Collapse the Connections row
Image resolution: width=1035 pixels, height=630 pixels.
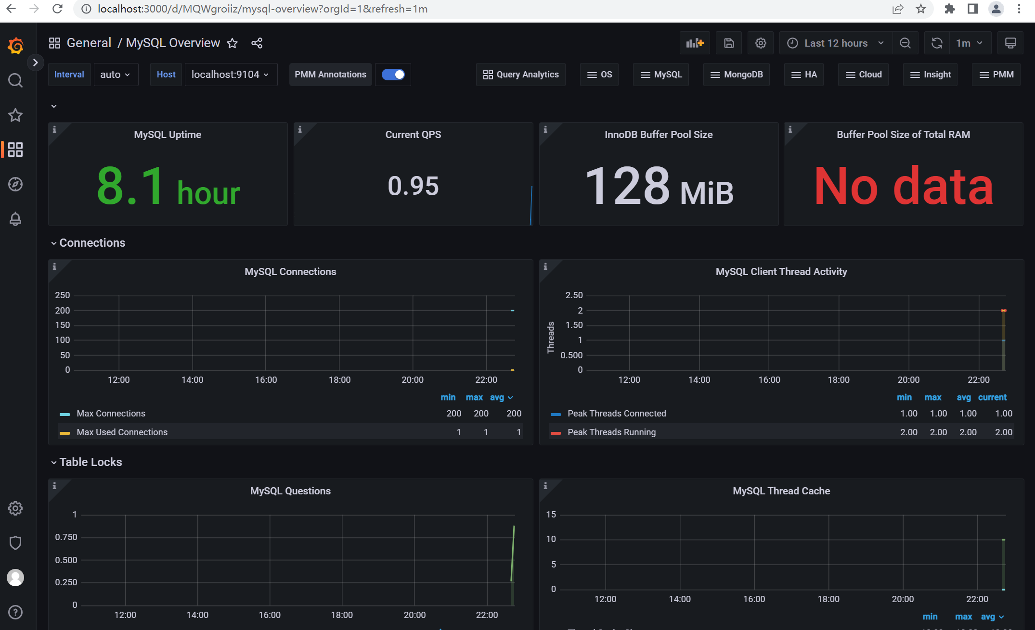click(x=88, y=243)
